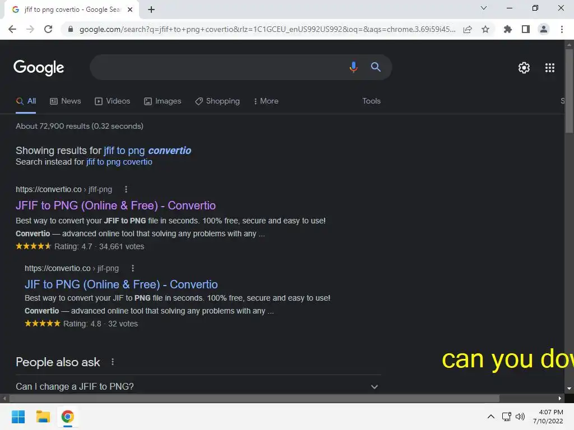
Task: Open the volume tray icon
Action: click(x=520, y=417)
